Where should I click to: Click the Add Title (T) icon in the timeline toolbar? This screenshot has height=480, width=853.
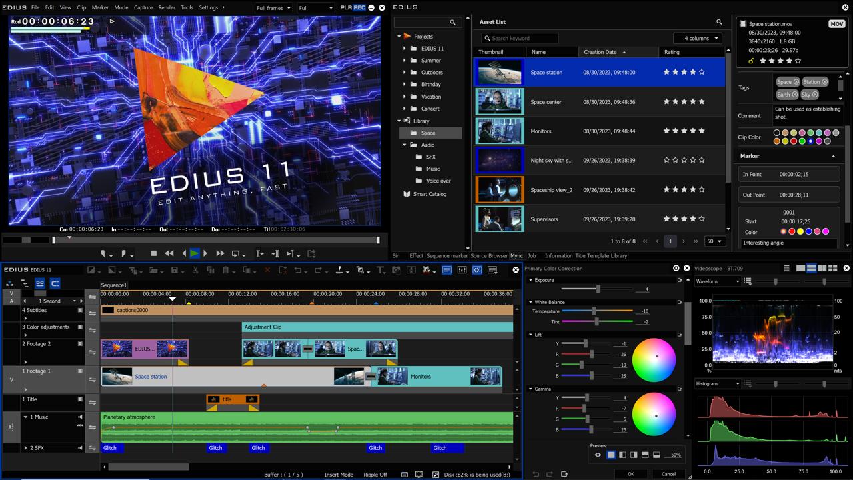click(380, 270)
